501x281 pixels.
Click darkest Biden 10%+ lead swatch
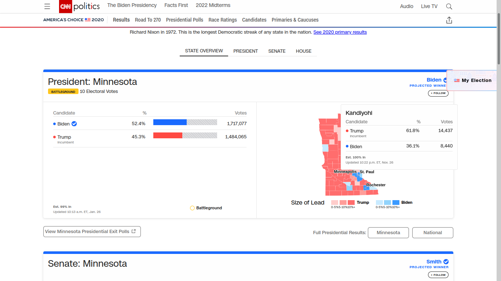[x=396, y=202]
